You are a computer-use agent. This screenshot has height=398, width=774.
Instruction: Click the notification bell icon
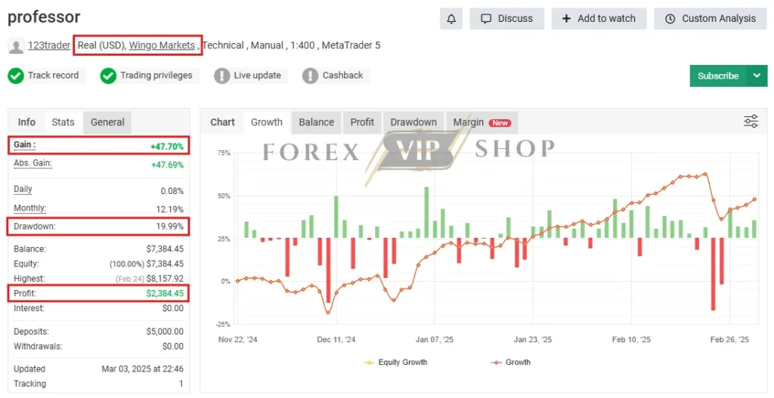(x=451, y=19)
